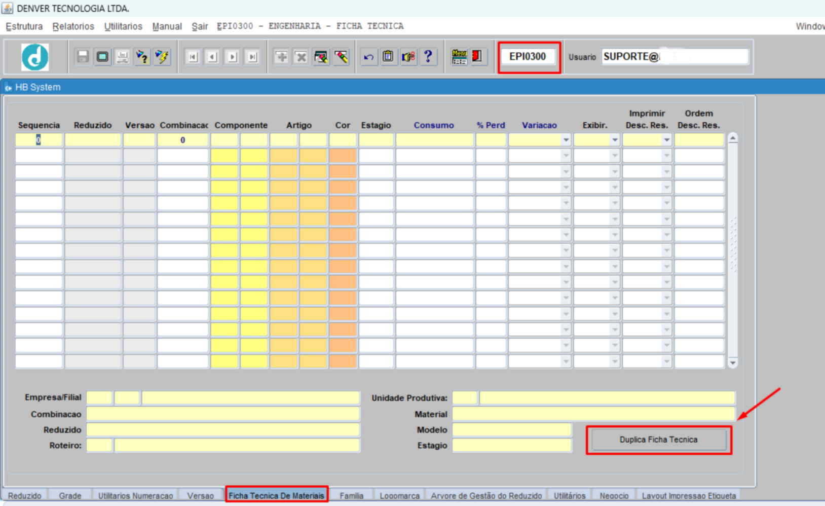Viewport: 825px width, 506px height.
Task: Switch to the Reduzido tab
Action: 25,495
